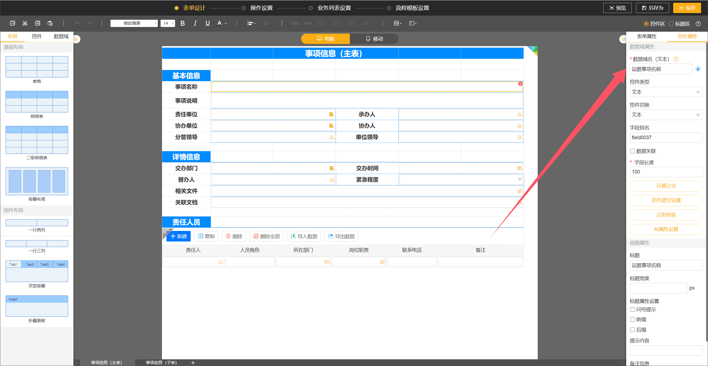The image size is (708, 366).
Task: Click the paperclip attachment icon in 相关文件
Action: pos(520,191)
